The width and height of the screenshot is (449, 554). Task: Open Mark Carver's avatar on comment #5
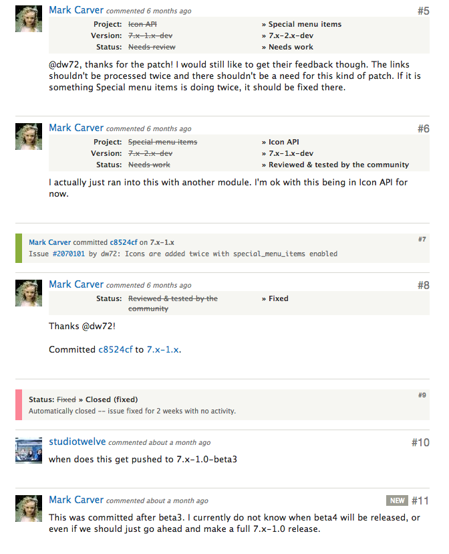pos(29,19)
